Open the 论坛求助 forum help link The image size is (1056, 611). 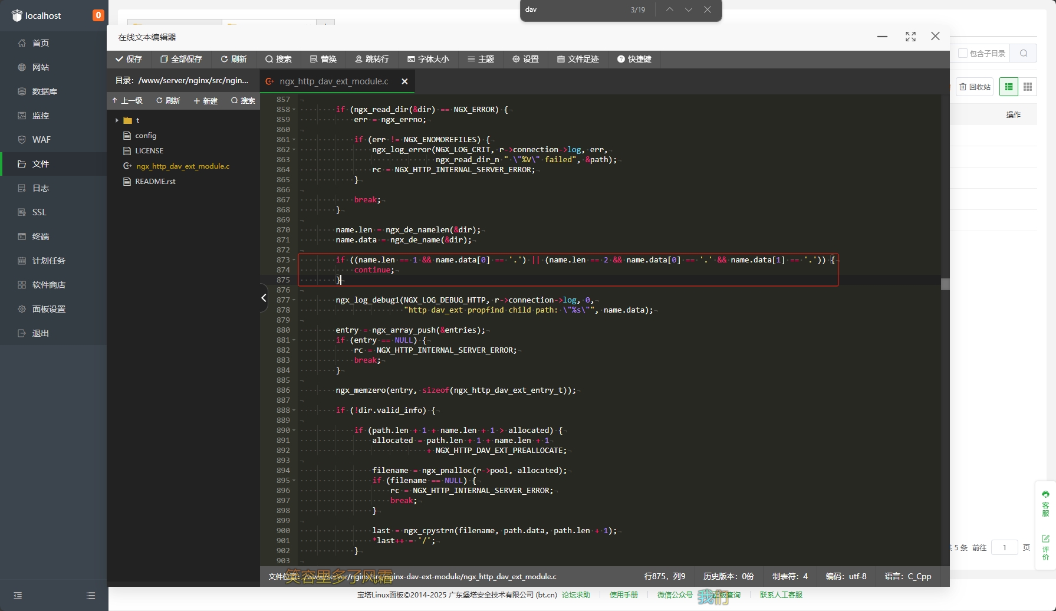(575, 594)
